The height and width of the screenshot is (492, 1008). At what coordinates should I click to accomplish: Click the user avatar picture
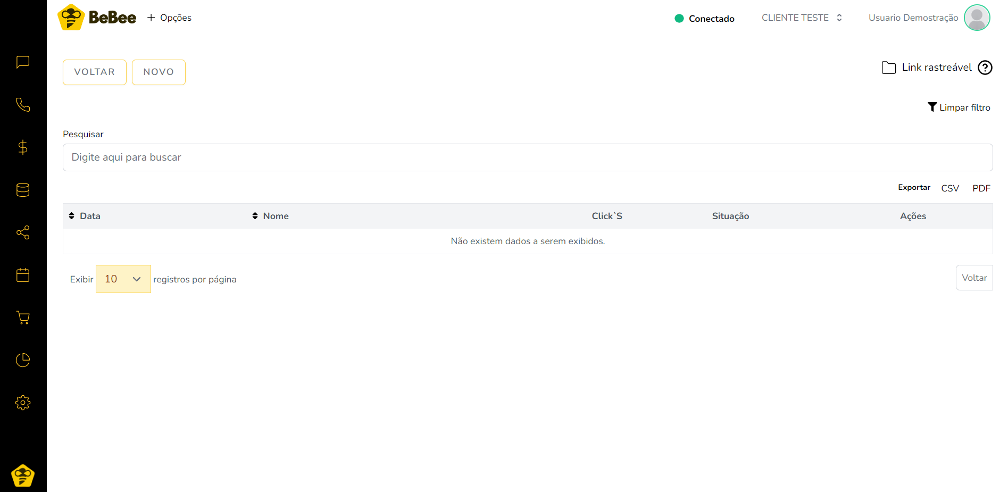(x=977, y=18)
